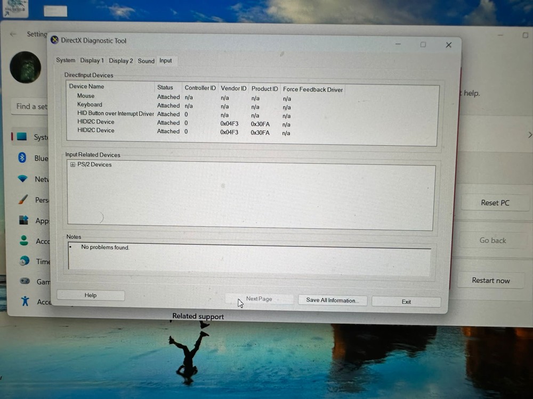The width and height of the screenshot is (533, 399).
Task: Switch to the System tab
Action: (x=65, y=60)
